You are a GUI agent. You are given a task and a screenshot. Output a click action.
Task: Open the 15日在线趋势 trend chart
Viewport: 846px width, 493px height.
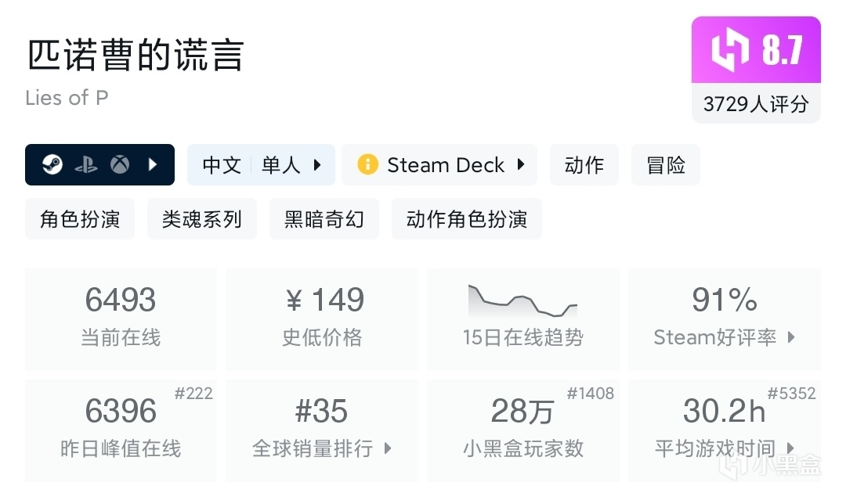[522, 319]
